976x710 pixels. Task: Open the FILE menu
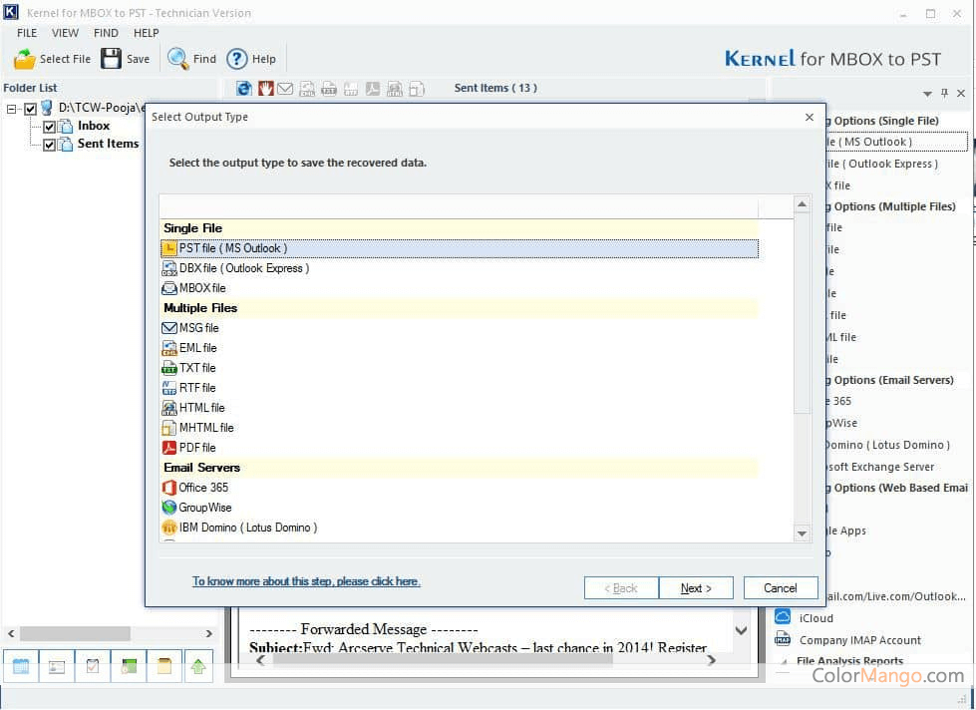[x=27, y=33]
